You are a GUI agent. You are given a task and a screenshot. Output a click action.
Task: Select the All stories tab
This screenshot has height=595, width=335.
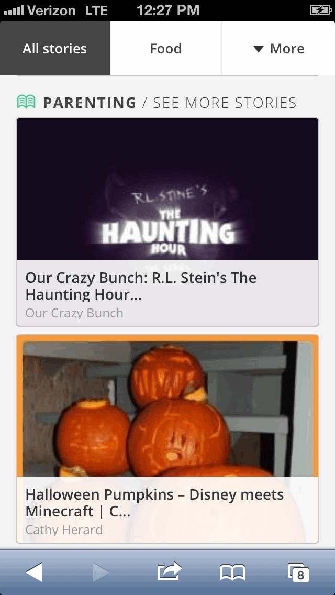pyautogui.click(x=55, y=48)
